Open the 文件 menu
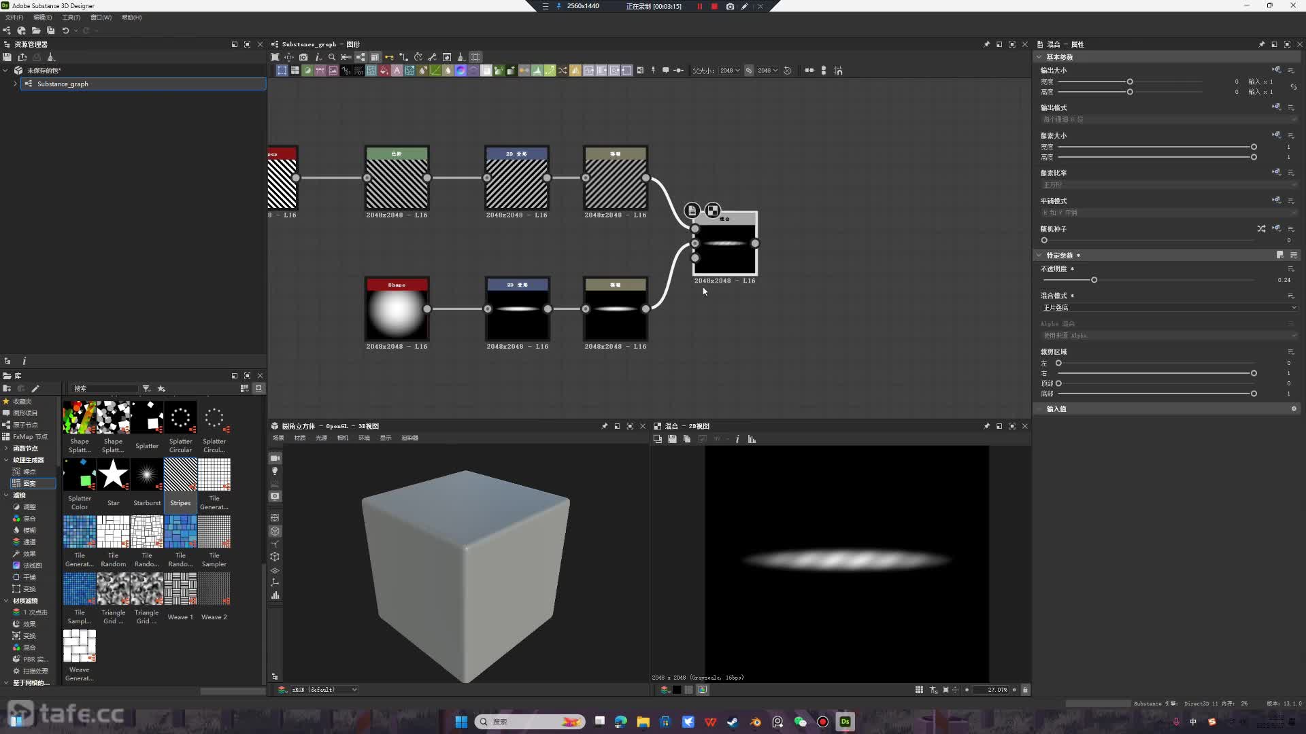Viewport: 1306px width, 734px height. (x=14, y=17)
